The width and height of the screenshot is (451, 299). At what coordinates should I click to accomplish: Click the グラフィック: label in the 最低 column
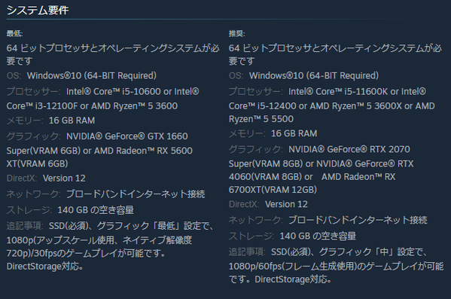(33, 136)
